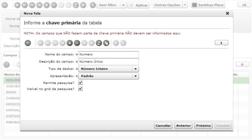This screenshot has width=252, height=140.
Task: Focus the Nome do campo input field
Action: pos(109,54)
